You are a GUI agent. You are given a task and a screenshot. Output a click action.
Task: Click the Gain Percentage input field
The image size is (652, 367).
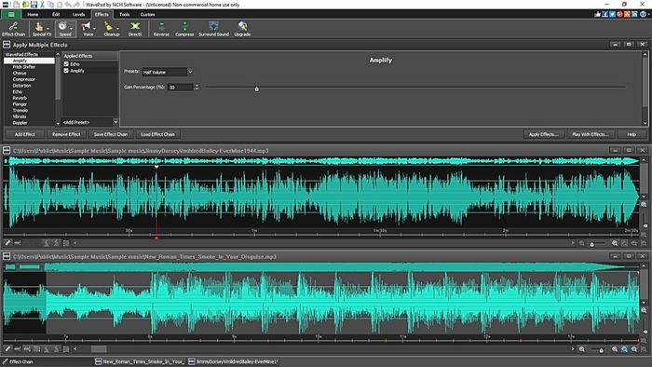(x=181, y=87)
